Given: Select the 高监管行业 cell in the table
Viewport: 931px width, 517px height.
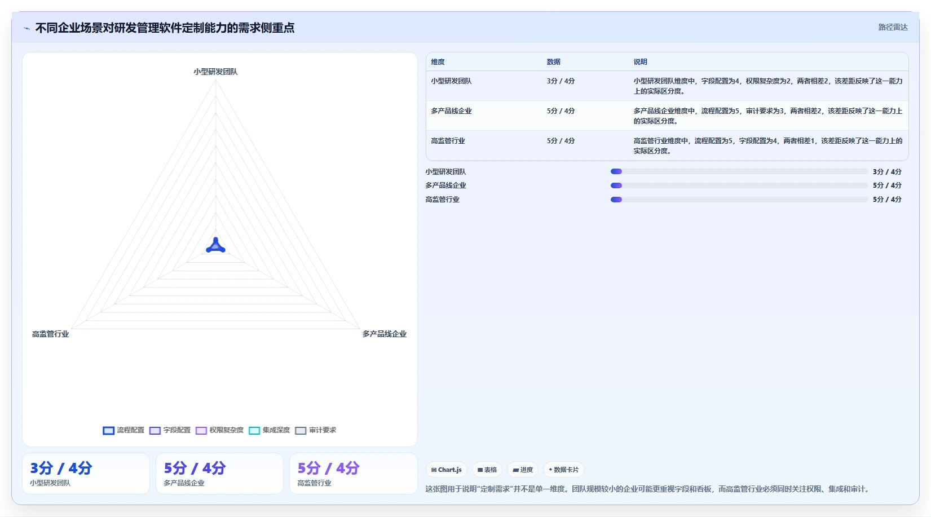Looking at the screenshot, I should click(x=448, y=141).
